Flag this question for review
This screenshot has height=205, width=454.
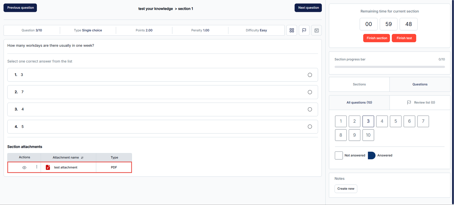[304, 30]
